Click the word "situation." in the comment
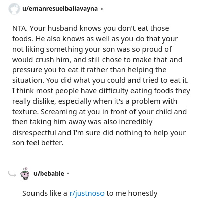 click(28, 80)
